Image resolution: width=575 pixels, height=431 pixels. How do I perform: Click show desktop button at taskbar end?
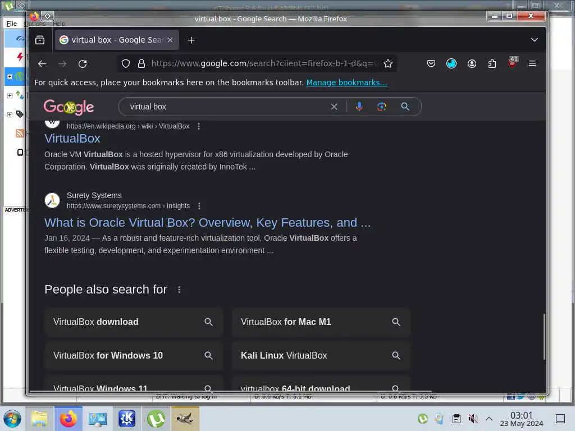(x=560, y=419)
